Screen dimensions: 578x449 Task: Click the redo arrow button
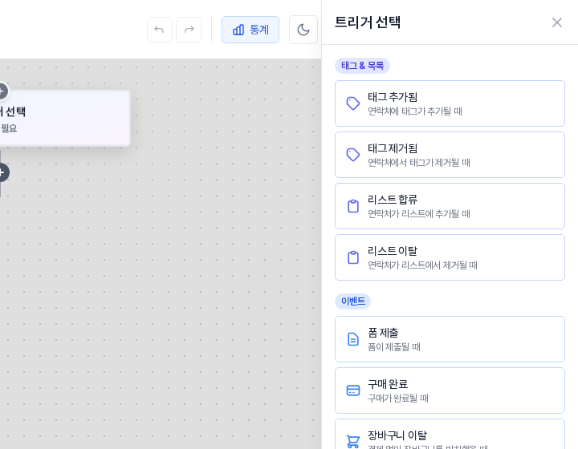point(189,30)
